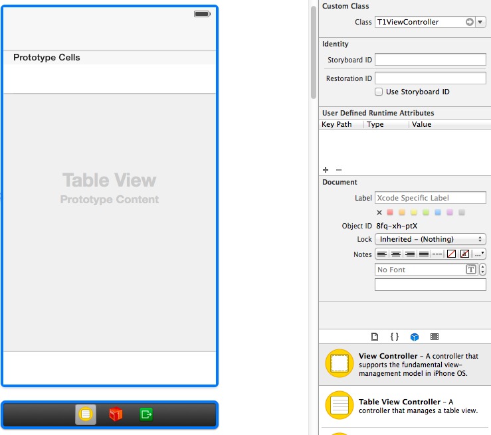This screenshot has width=491, height=435.
Task: Click the Table View Prototype Content area
Action: [x=110, y=222]
